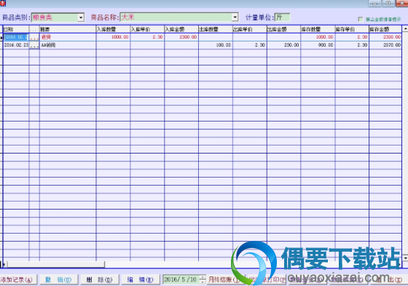This screenshot has height=286, width=408.
Task: Click the 日期 column header
Action: pos(16,29)
